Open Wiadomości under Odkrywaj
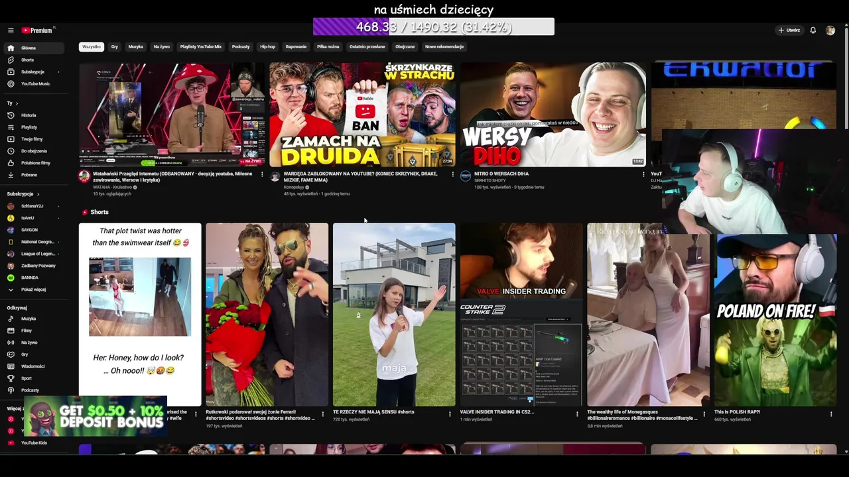The height and width of the screenshot is (477, 849). click(35, 366)
